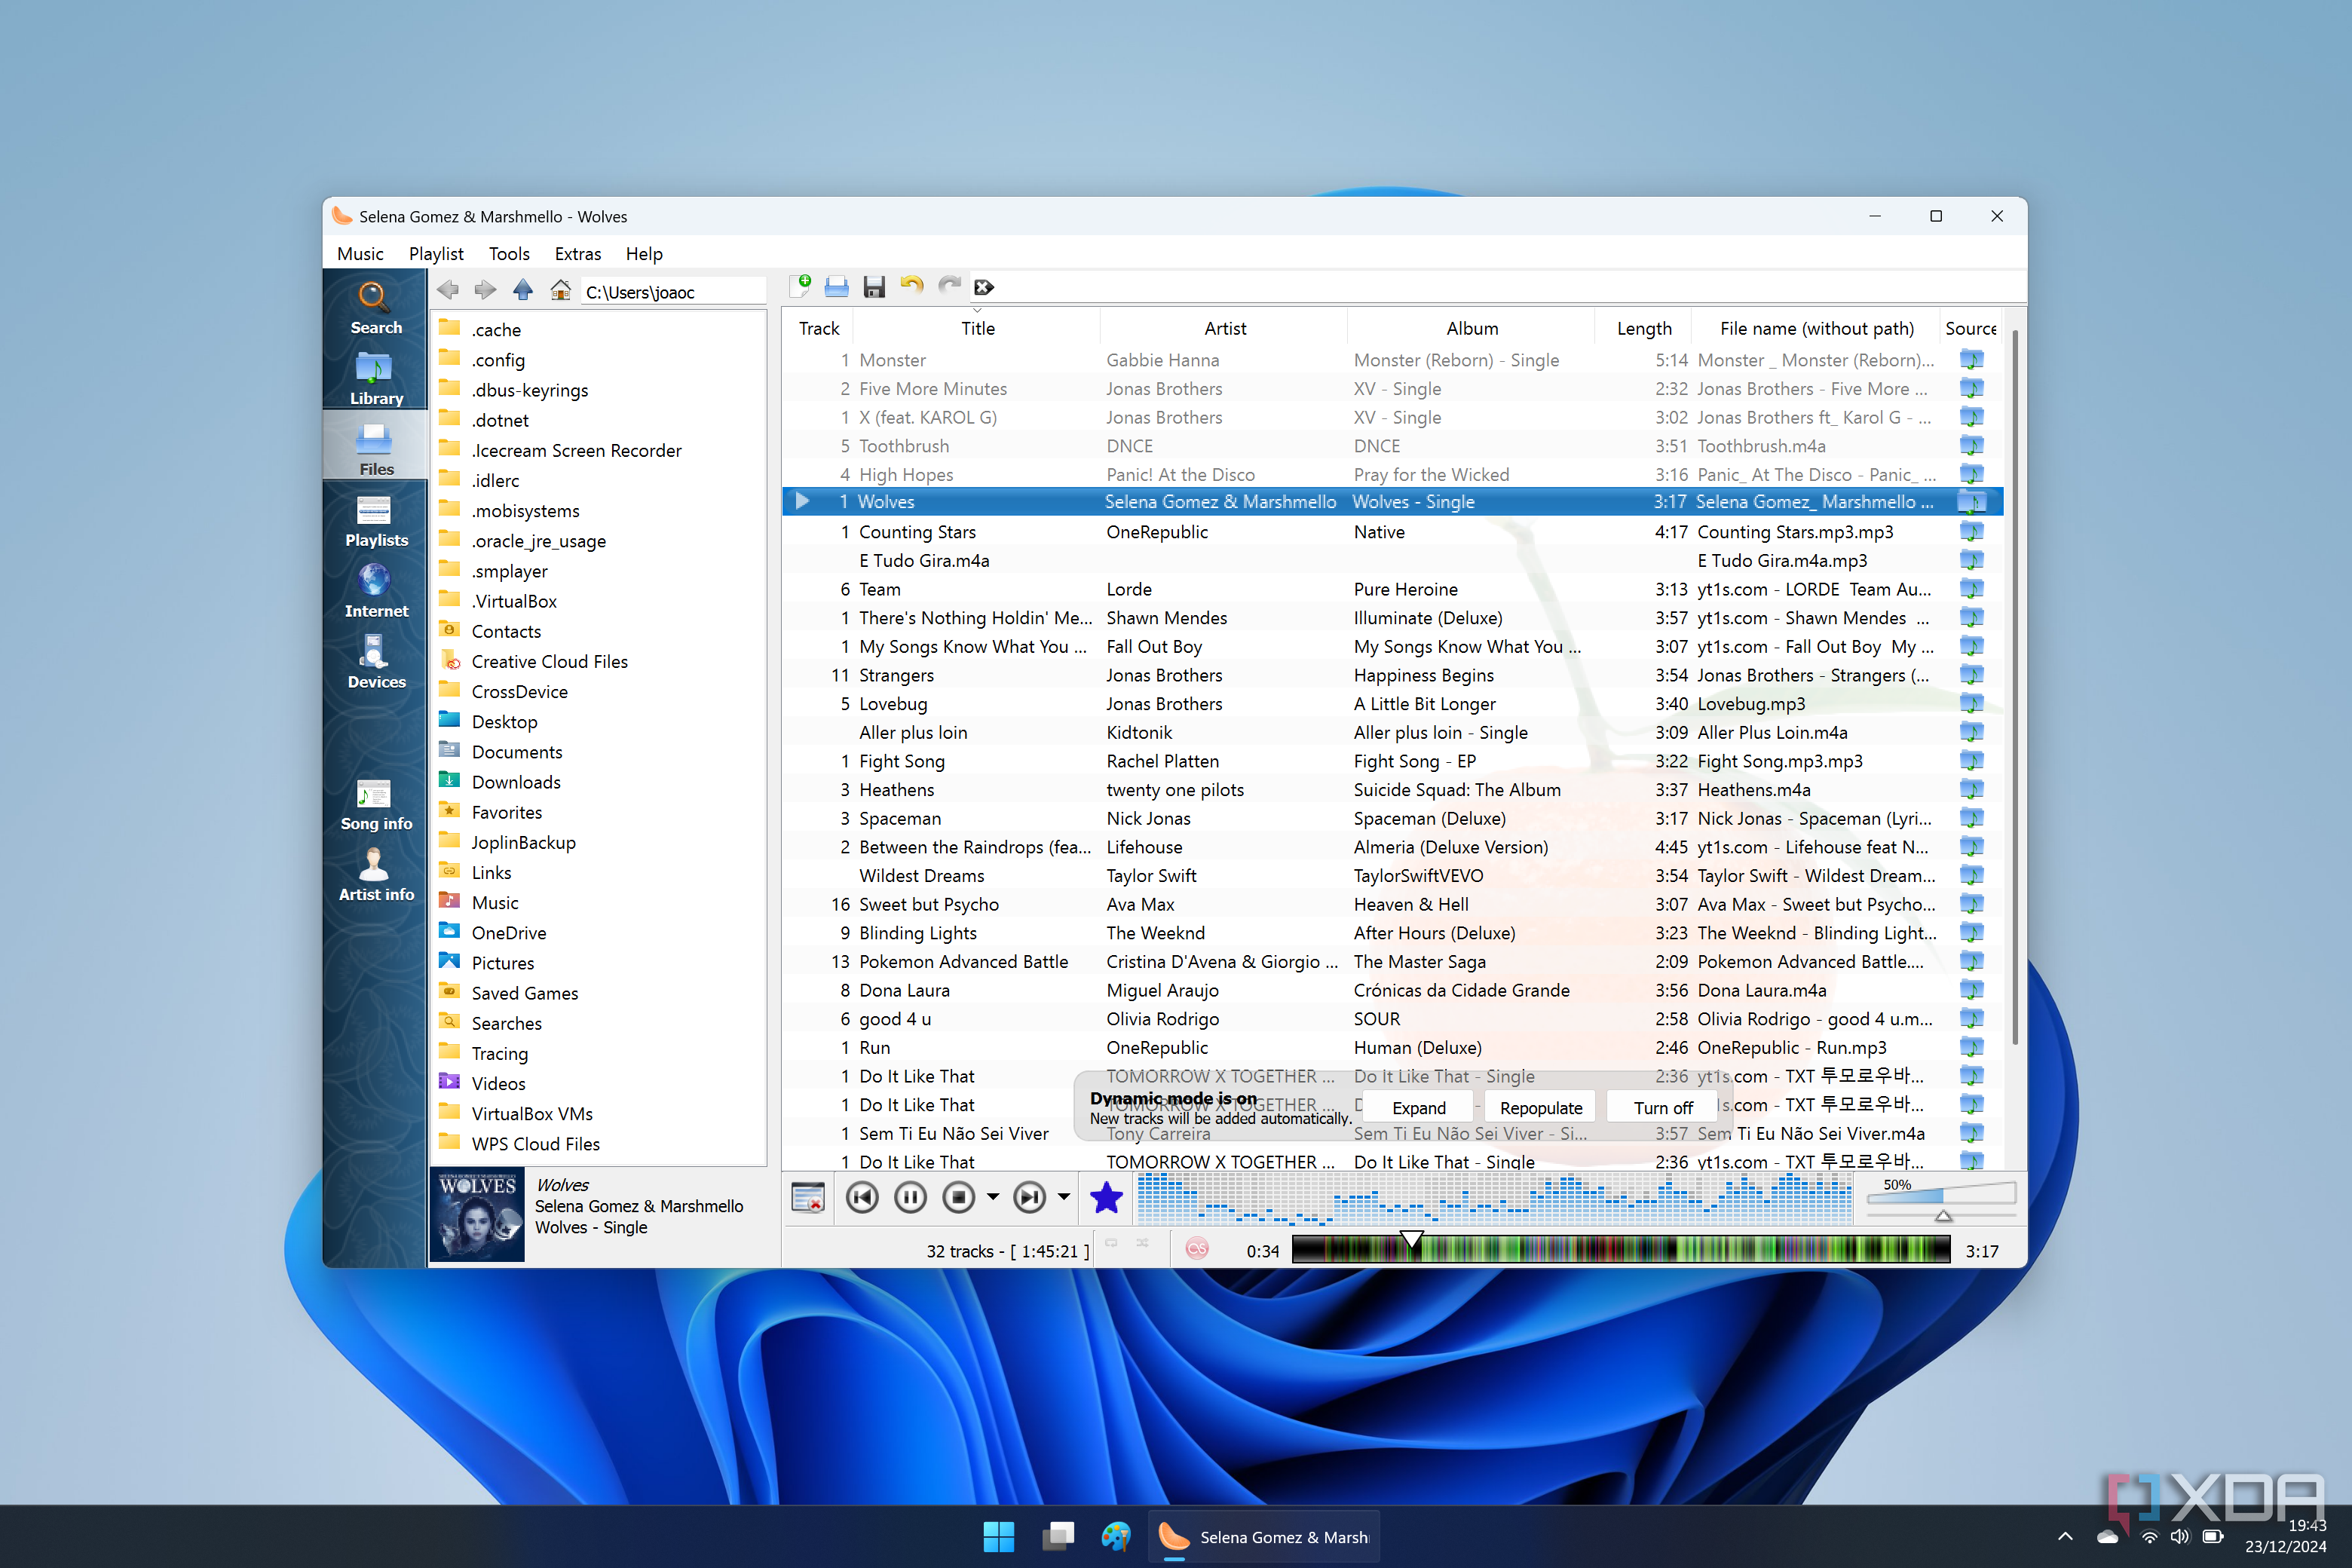The height and width of the screenshot is (1568, 2352).
Task: Open the stop button dropdown arrow
Action: coord(993,1197)
